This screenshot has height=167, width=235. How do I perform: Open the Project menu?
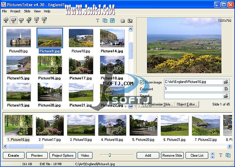pos(15,11)
